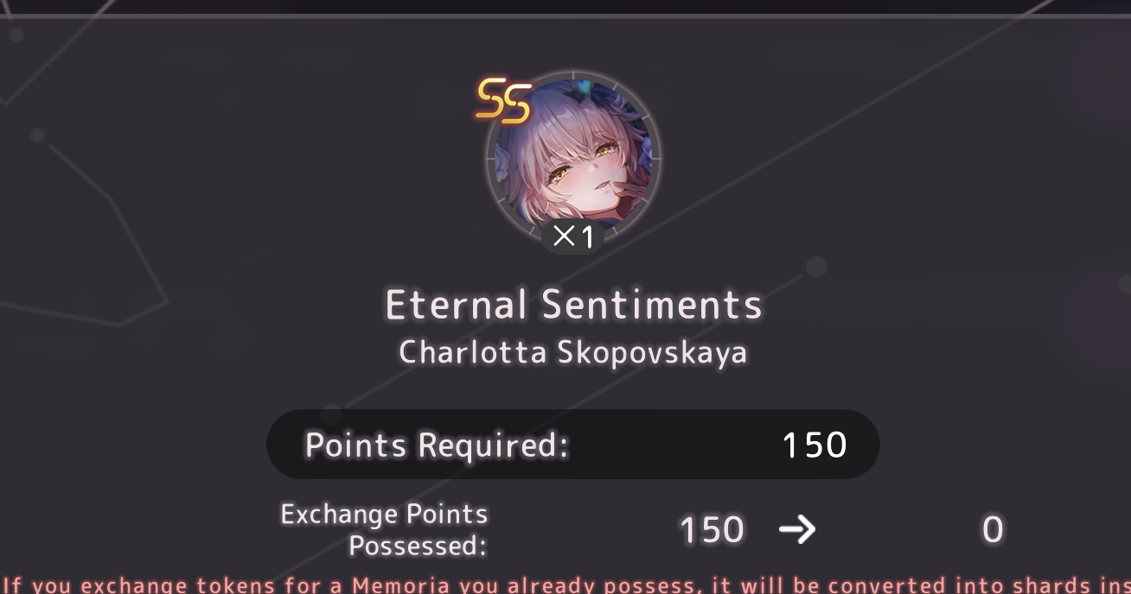This screenshot has width=1131, height=594.
Task: Click the red Memoria warning text
Action: [565, 585]
